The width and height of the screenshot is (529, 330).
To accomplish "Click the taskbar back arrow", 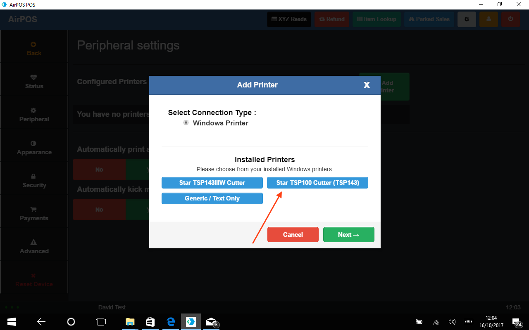I will [x=41, y=322].
